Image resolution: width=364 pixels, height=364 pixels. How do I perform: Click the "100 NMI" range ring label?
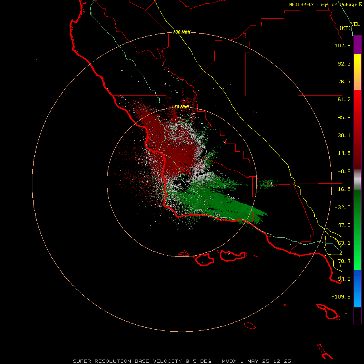click(x=182, y=32)
